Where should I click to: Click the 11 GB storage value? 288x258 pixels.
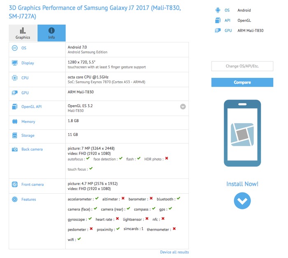tap(73, 134)
